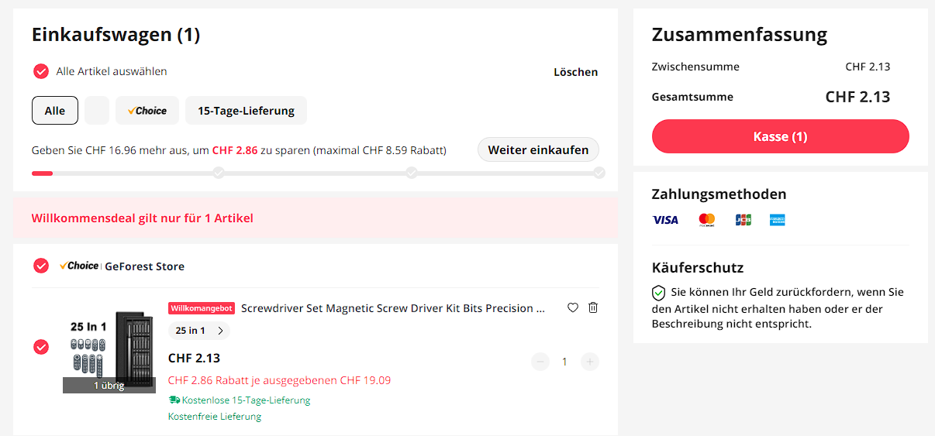The width and height of the screenshot is (935, 436).
Task: Open the '25 in 1' variant selector
Action: point(199,331)
